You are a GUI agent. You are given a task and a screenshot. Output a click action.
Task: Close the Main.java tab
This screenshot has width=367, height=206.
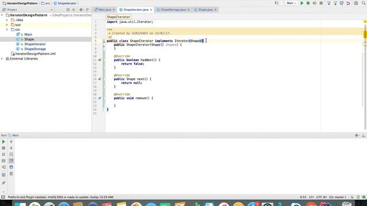[x=114, y=10]
